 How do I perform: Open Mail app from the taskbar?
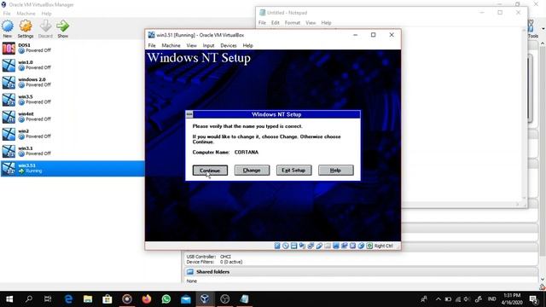[x=186, y=299]
